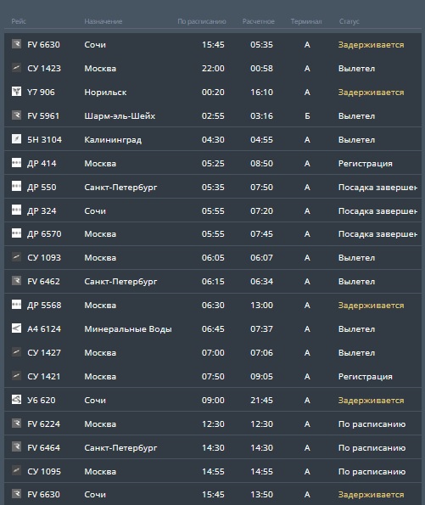Click scheduled time 00:20
The width and height of the screenshot is (425, 505).
(x=213, y=93)
